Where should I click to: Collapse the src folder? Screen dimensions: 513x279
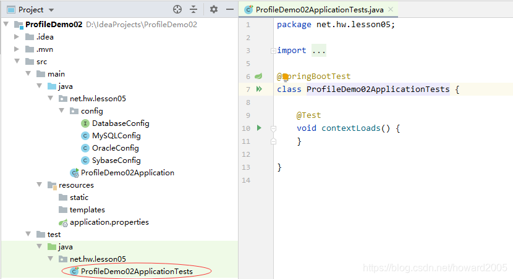point(17,61)
